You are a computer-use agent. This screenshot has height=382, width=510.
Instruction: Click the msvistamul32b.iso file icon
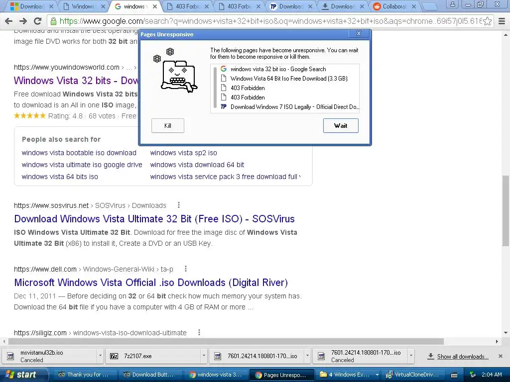pyautogui.click(x=10, y=356)
